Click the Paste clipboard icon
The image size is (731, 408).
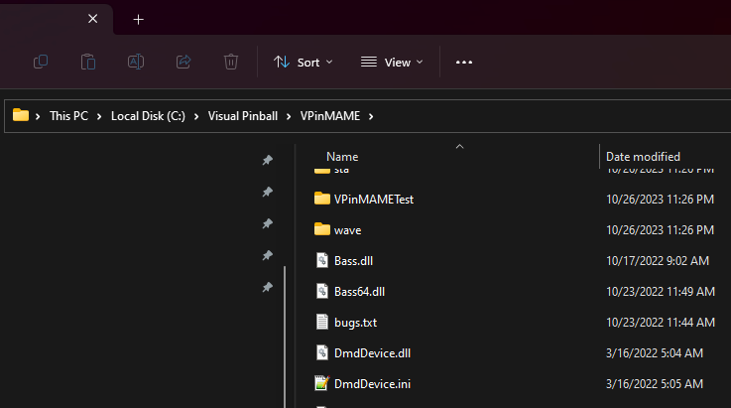88,62
